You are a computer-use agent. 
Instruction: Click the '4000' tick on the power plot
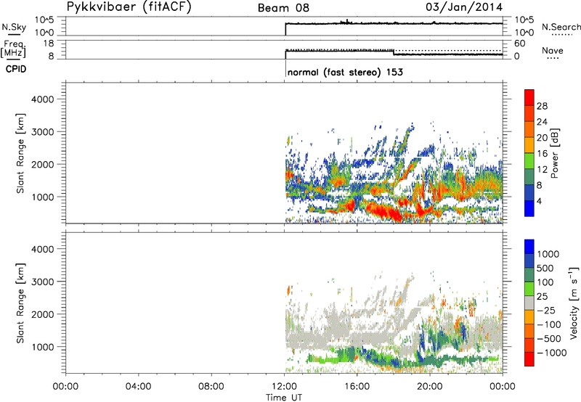pos(43,99)
